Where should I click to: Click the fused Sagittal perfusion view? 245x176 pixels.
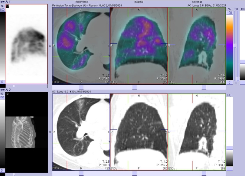tap(139, 46)
